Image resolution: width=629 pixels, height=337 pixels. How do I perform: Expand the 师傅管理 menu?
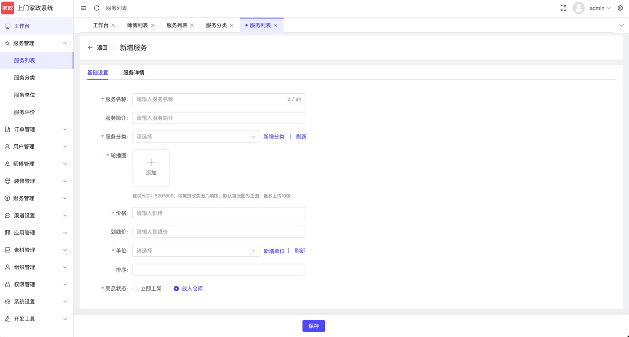36,164
